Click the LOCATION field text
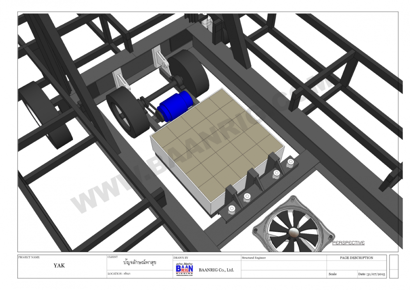The width and height of the screenshot is (410, 290). point(119,274)
